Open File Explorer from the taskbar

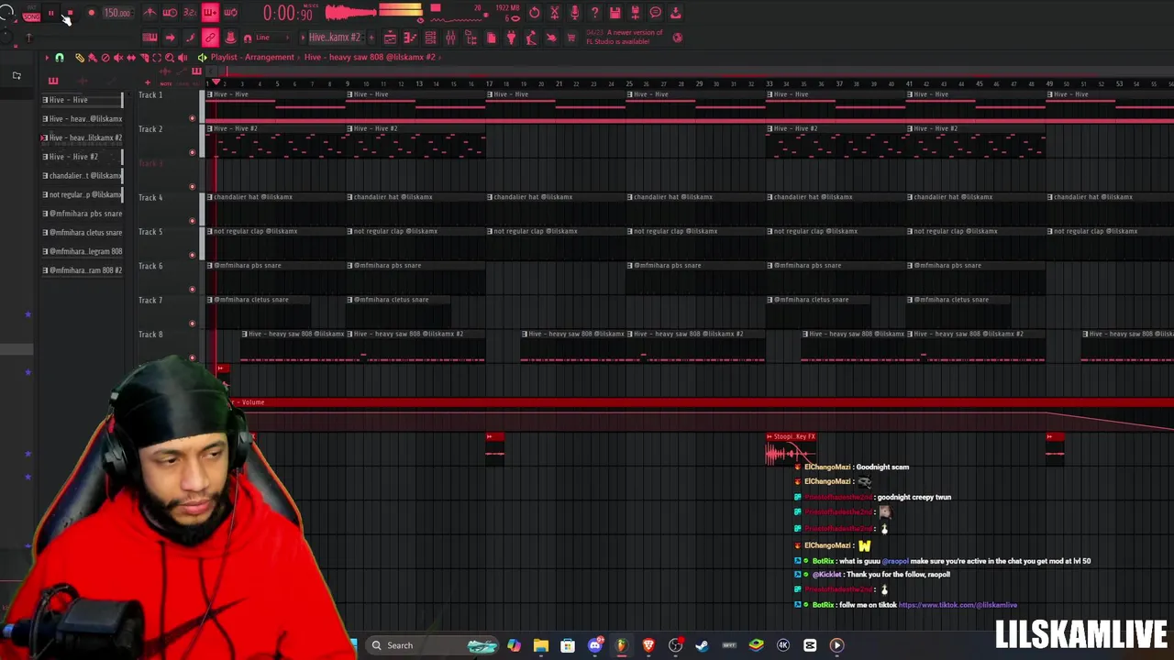pos(540,645)
